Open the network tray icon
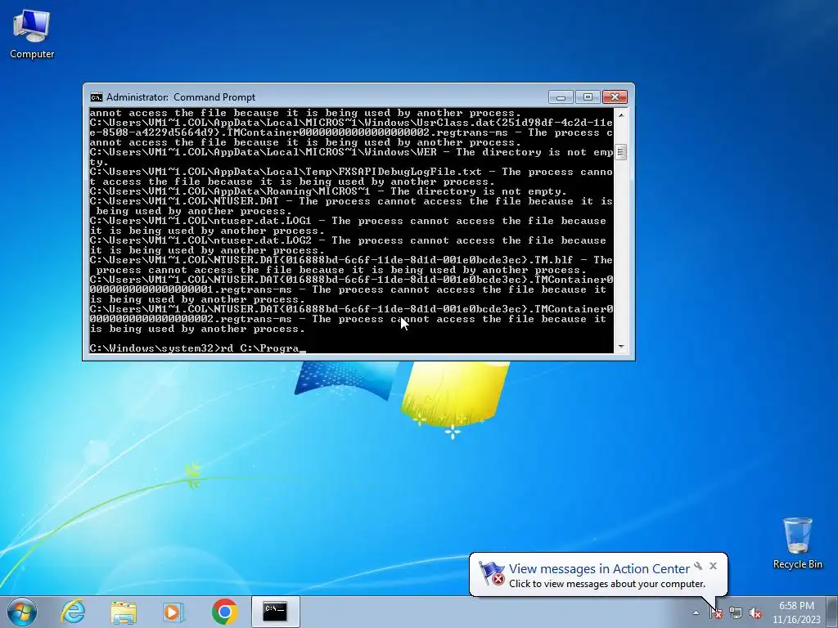838x628 pixels. 736,613
